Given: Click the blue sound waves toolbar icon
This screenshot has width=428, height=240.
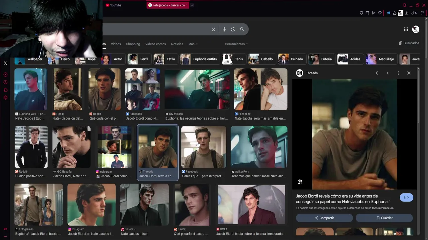Looking at the screenshot, I should pos(388,13).
